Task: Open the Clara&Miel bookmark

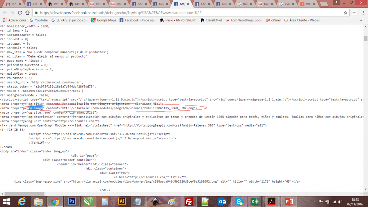Action: 211,20
